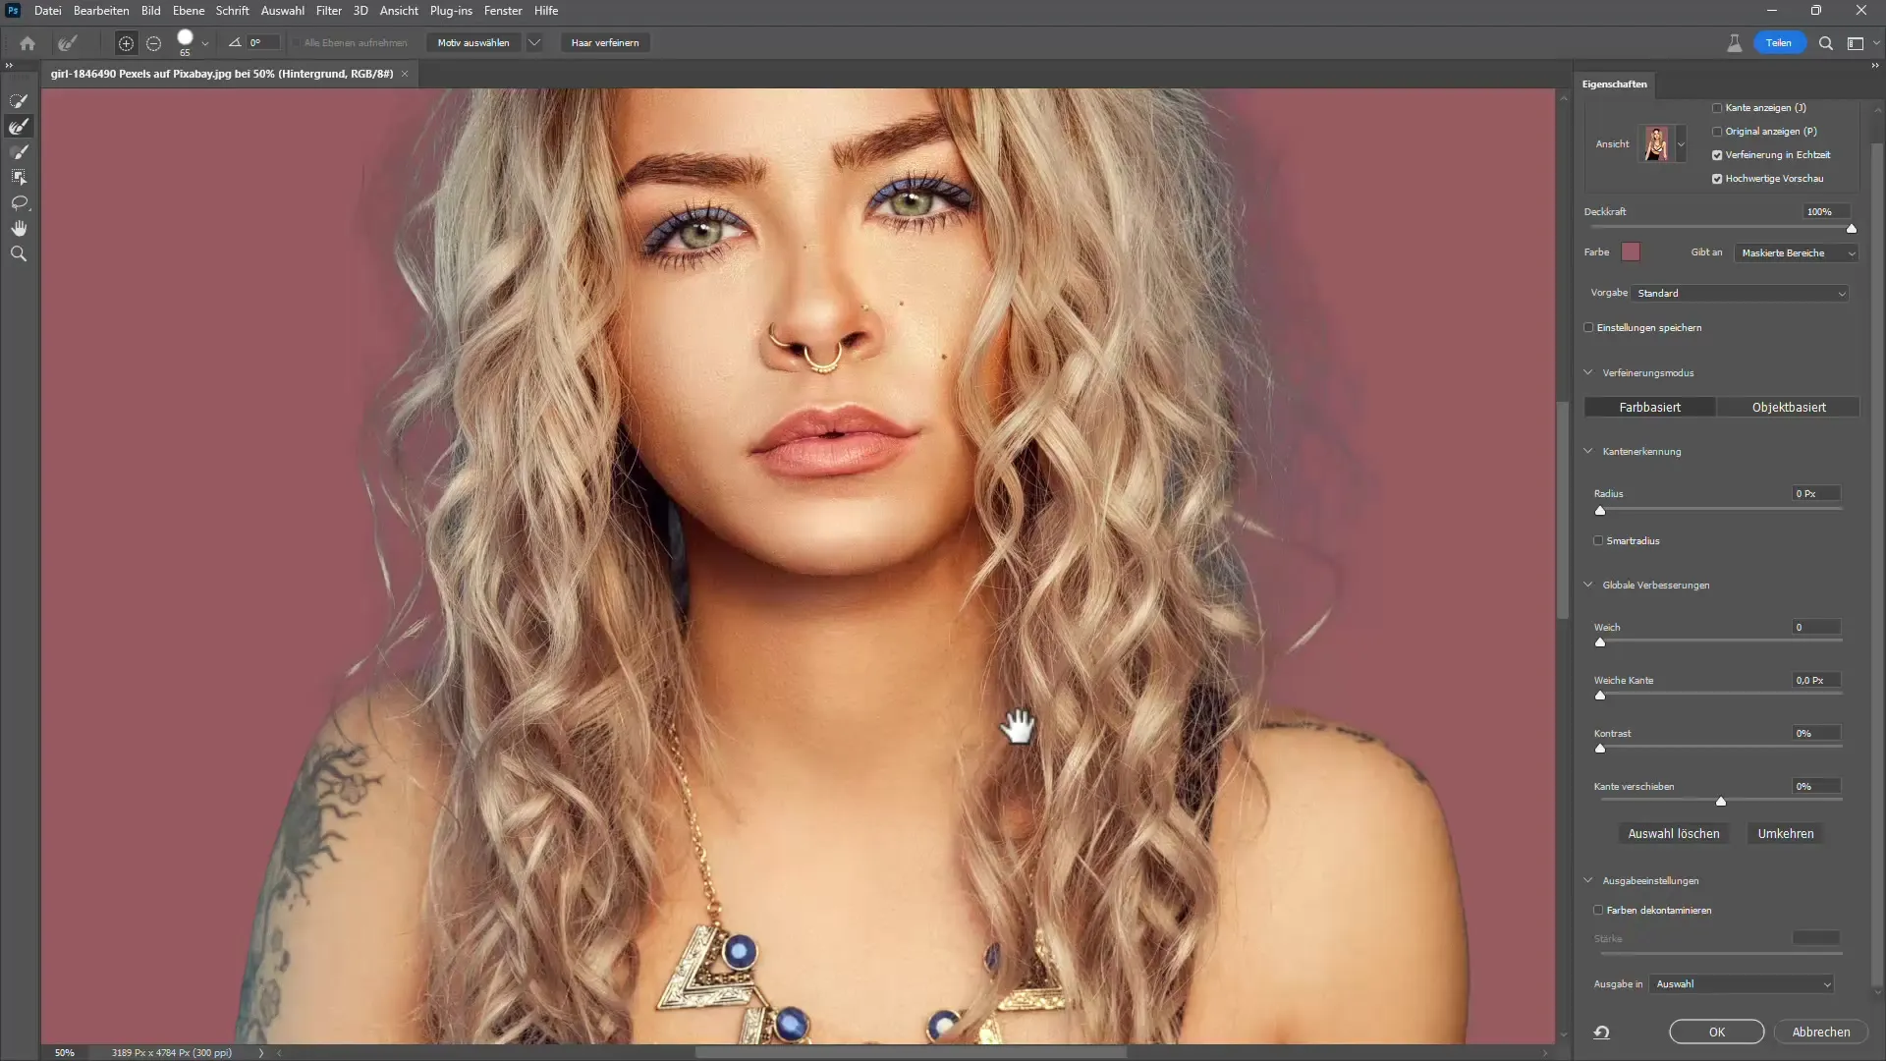The height and width of the screenshot is (1061, 1886).
Task: Click the Deckkraft opacity slider handle
Action: tap(1852, 229)
